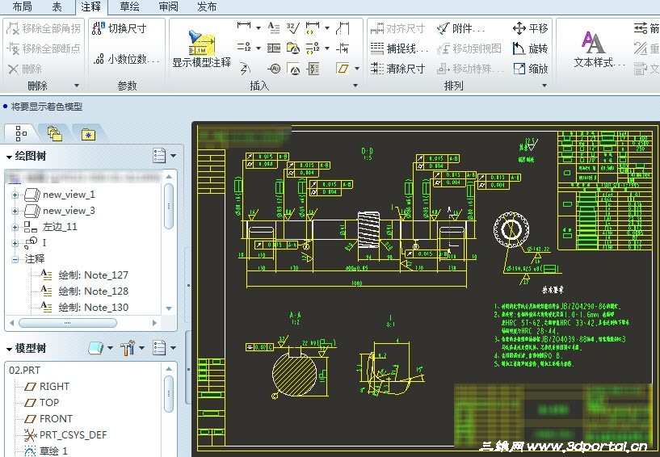Click Cleanup Dimensions (清除尺寸)
Screen dimensions: 660x457
pyautogui.click(x=397, y=69)
